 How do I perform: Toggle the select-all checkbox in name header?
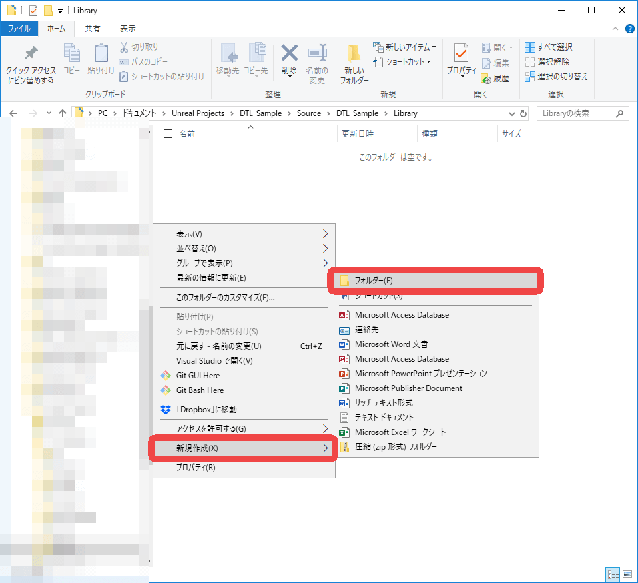(x=168, y=134)
